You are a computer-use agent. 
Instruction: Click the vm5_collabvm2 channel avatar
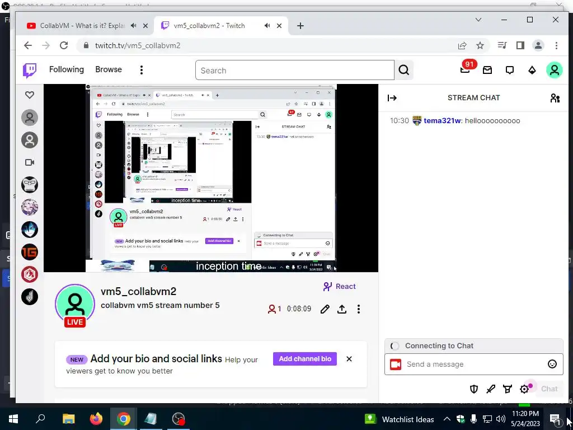75,304
